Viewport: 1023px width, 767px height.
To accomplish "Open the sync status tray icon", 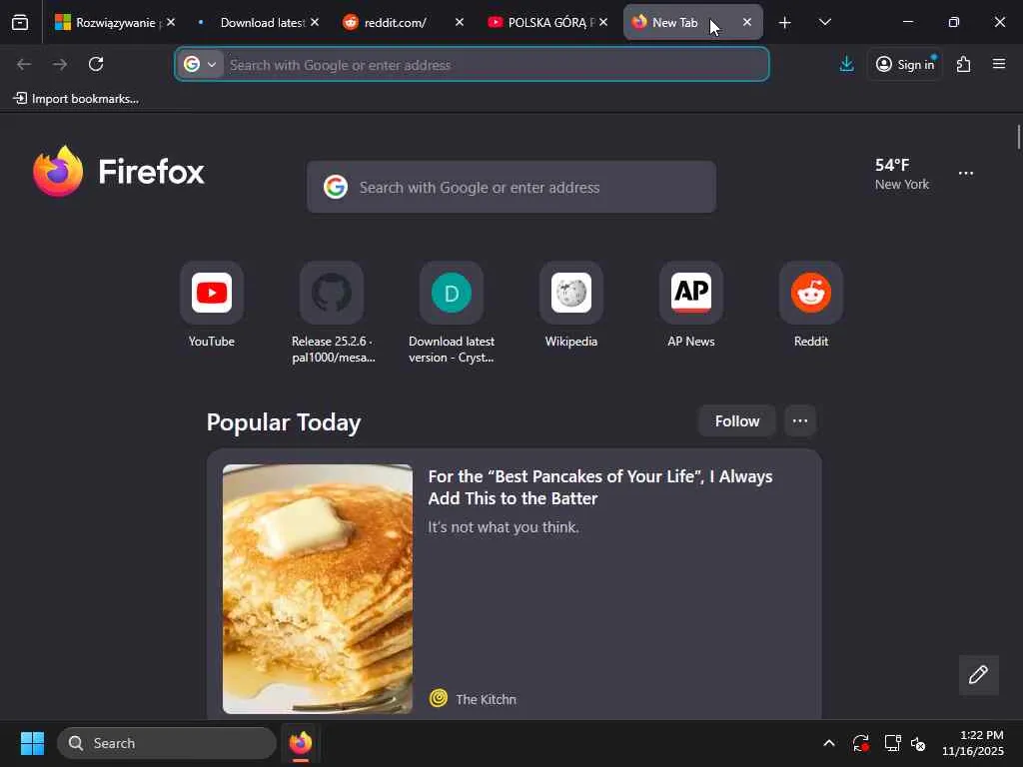I will tap(860, 743).
